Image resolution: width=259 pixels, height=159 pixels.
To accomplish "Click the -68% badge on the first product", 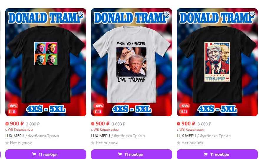I will (13, 106).
